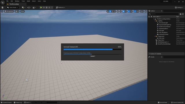This screenshot has width=185, height=104.
Task: Open the grid snap size value
Action: (x=126, y=11)
